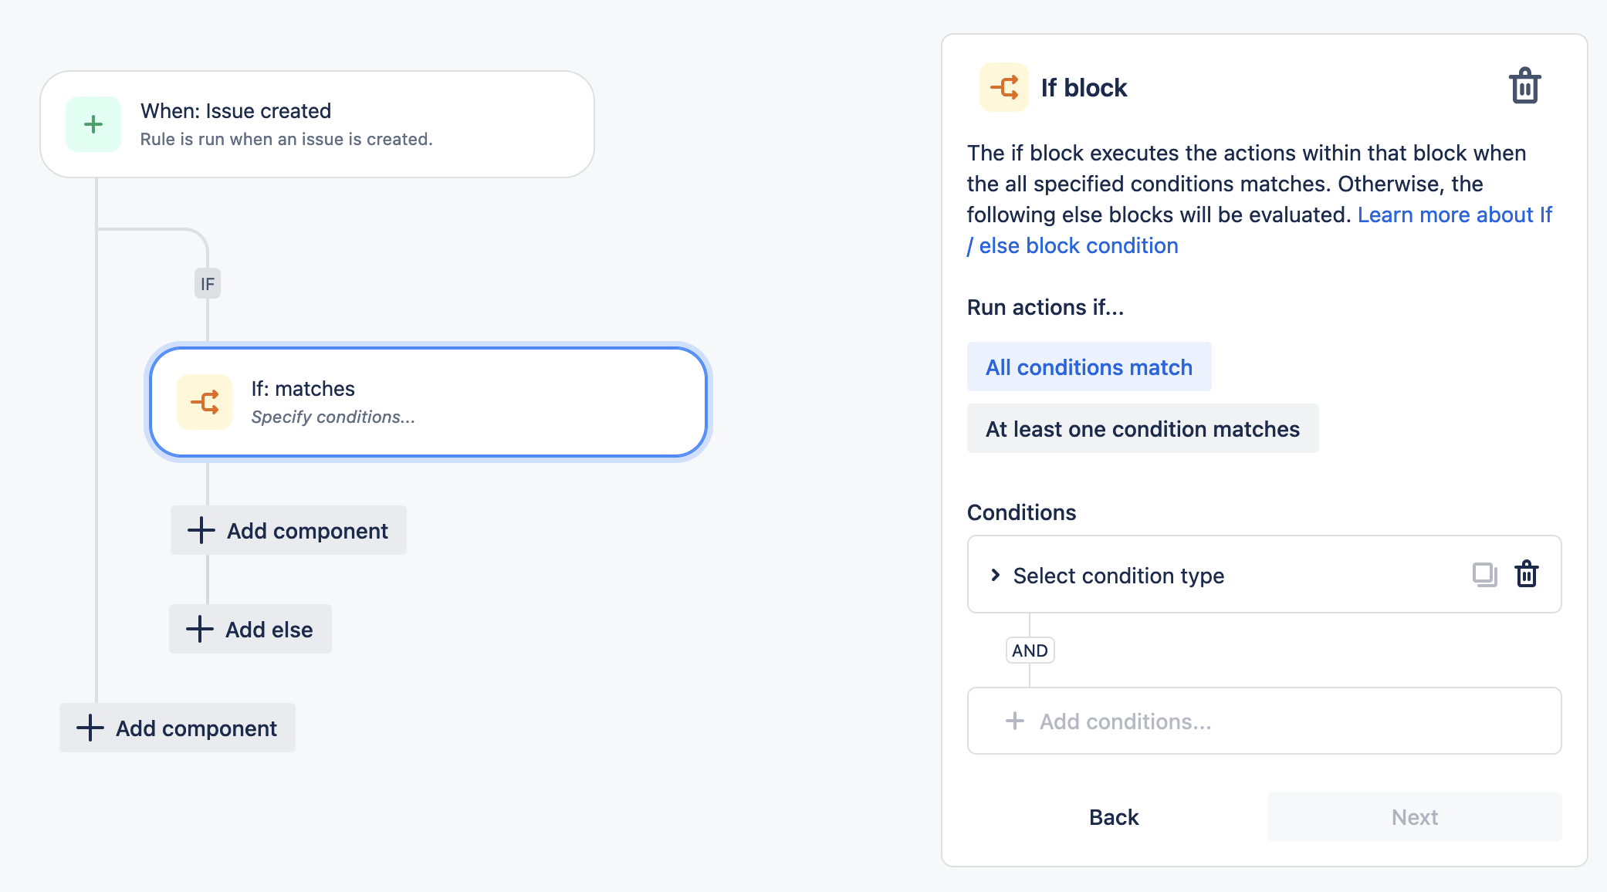The image size is (1607, 892).
Task: Toggle the IF badge on the branch
Action: click(x=206, y=283)
